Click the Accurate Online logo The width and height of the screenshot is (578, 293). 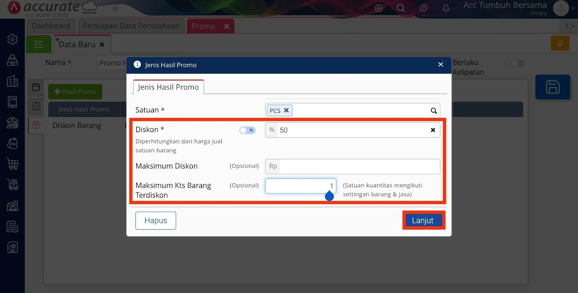coord(52,8)
